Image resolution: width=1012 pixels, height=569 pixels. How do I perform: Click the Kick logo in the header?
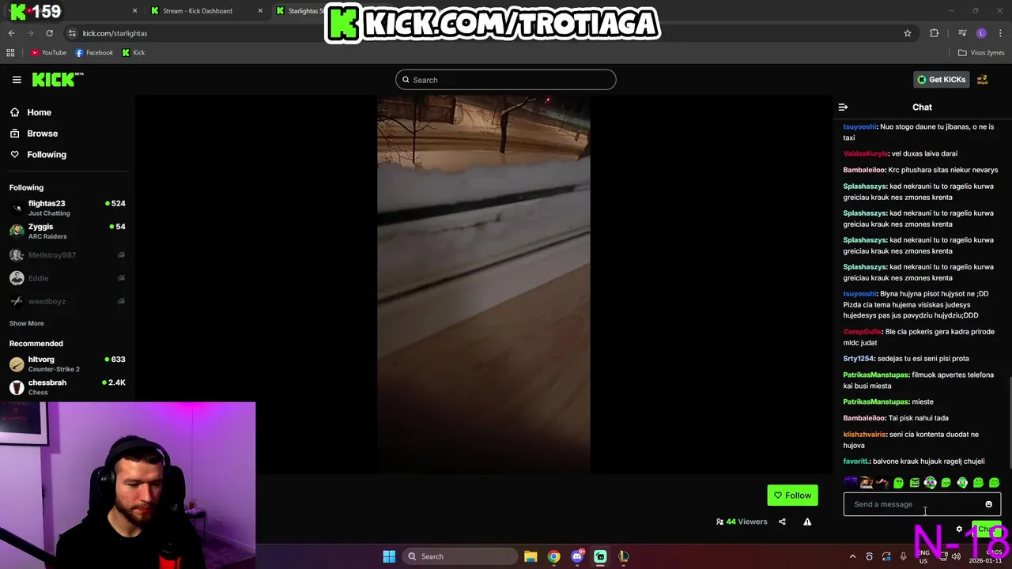pos(58,79)
